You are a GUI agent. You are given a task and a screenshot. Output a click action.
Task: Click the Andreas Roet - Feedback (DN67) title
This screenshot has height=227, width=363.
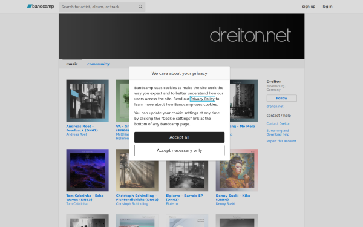[x=82, y=128]
